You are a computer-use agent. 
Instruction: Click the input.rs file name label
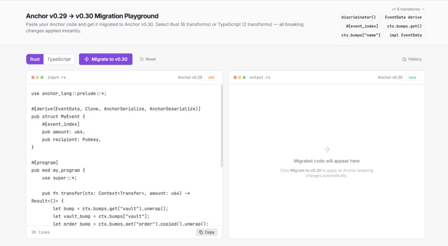coord(57,77)
